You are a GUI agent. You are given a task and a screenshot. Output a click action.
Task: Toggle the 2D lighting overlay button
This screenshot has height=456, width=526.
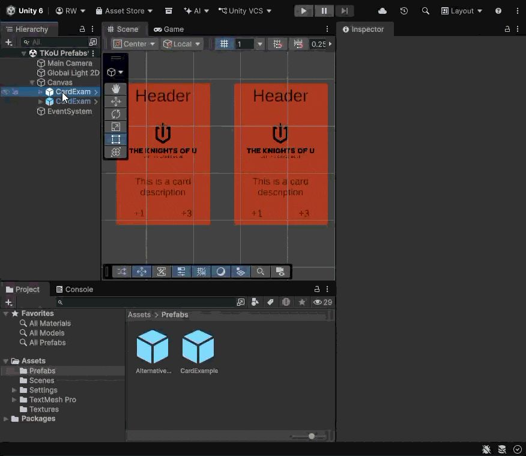coord(221,272)
